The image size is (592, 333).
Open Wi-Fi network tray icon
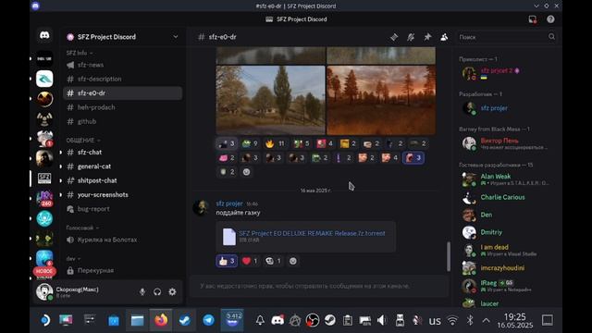pos(452,320)
